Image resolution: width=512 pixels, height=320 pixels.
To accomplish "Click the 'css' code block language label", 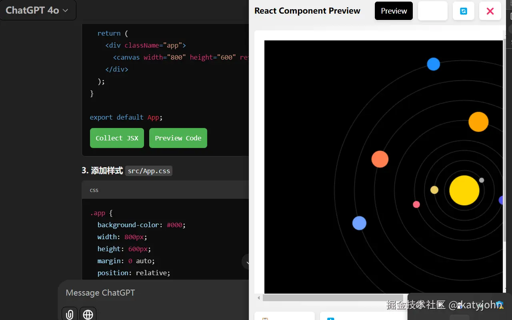I will tap(94, 190).
